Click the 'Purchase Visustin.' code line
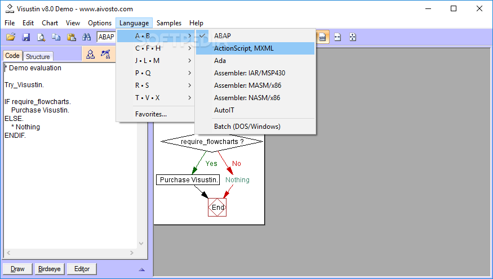493x279 pixels. coord(40,110)
